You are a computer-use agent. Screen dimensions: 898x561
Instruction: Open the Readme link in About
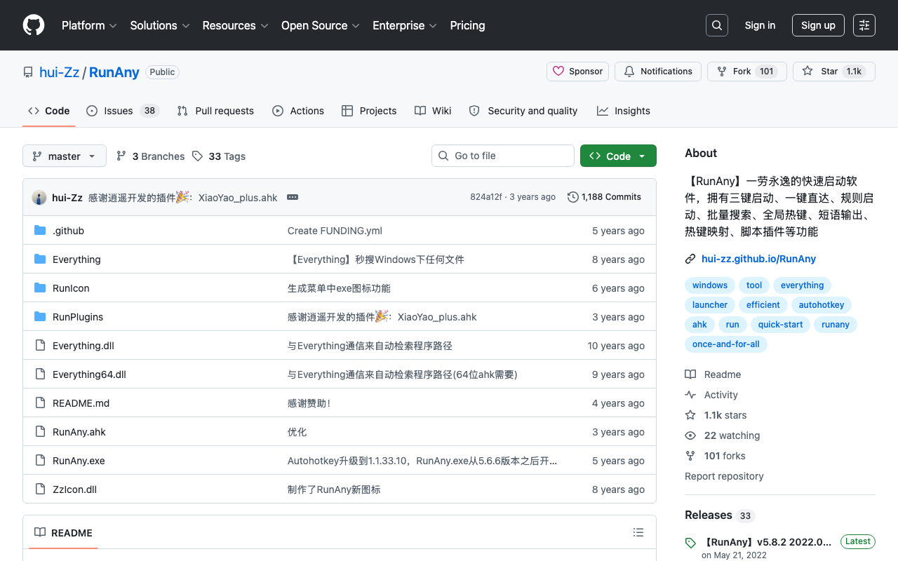[x=713, y=374]
